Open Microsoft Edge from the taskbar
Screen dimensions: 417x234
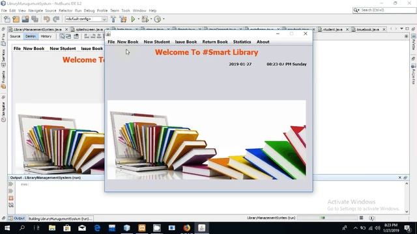(x=97, y=228)
